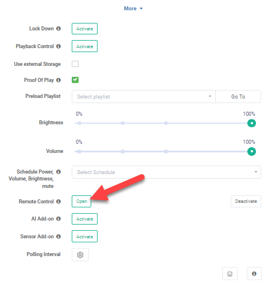Uncheck the Proof Of Play checkbox
The width and height of the screenshot is (268, 287).
(75, 80)
